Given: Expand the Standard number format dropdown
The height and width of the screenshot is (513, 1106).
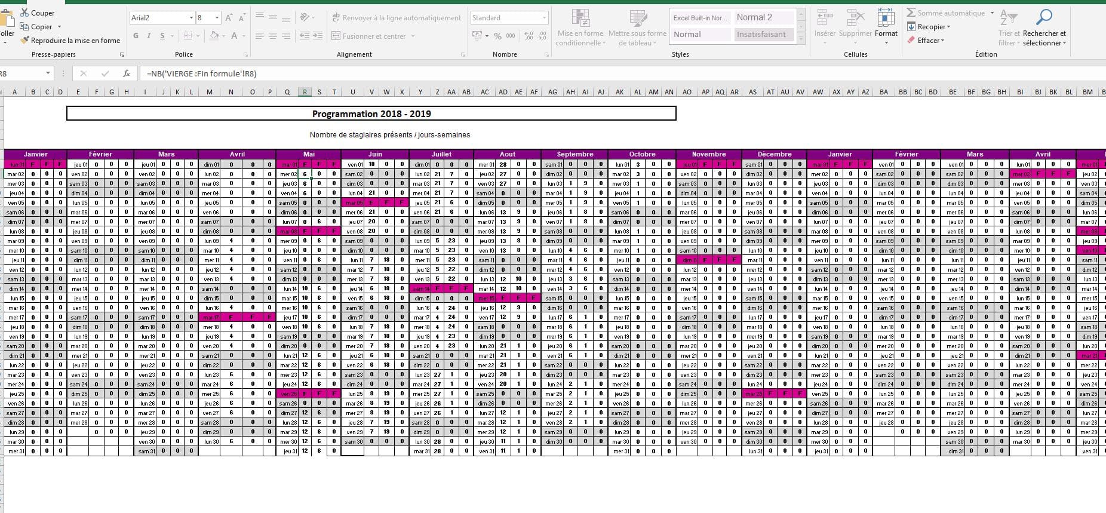Looking at the screenshot, I should pos(544,18).
